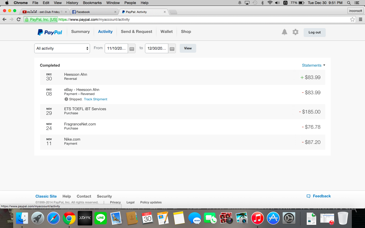Expand the All activity dropdown
Viewport: 365px width, 228px height.
click(62, 48)
